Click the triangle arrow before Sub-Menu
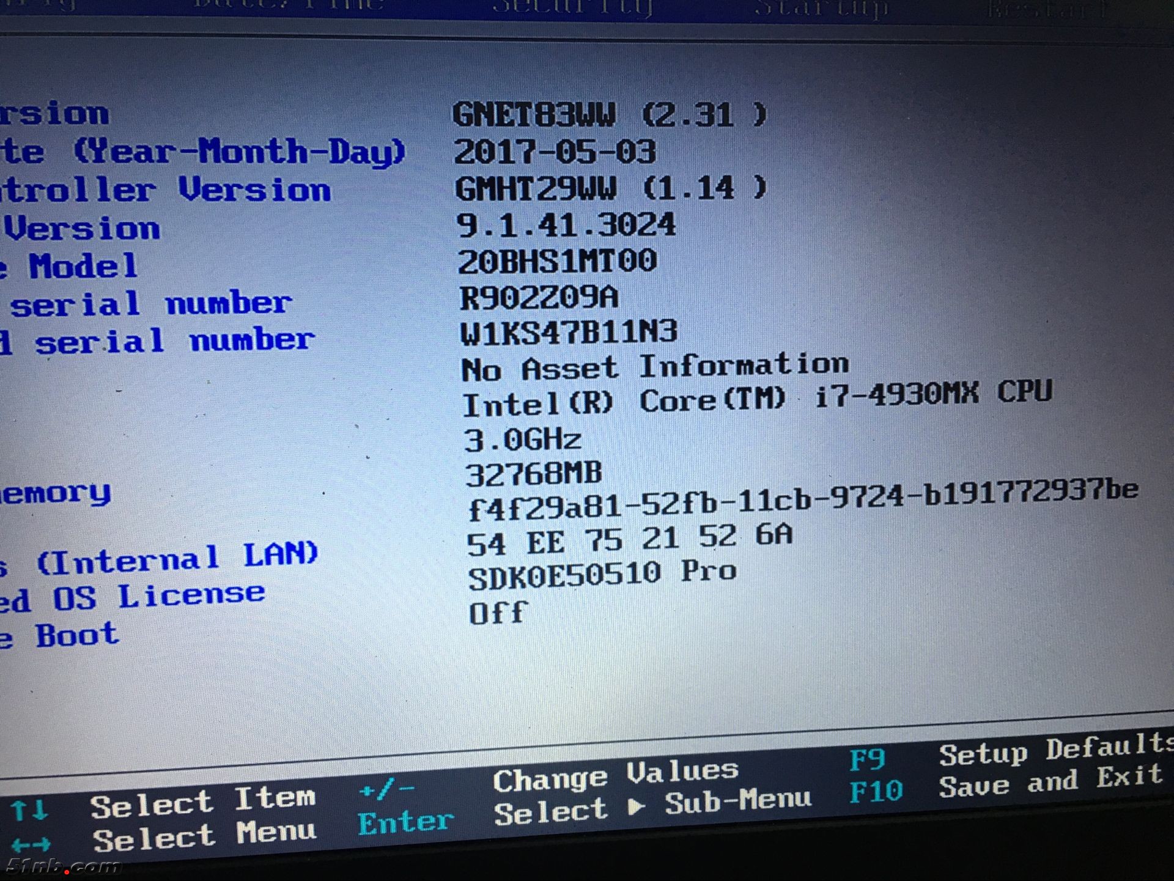Image resolution: width=1174 pixels, height=881 pixels. click(636, 807)
